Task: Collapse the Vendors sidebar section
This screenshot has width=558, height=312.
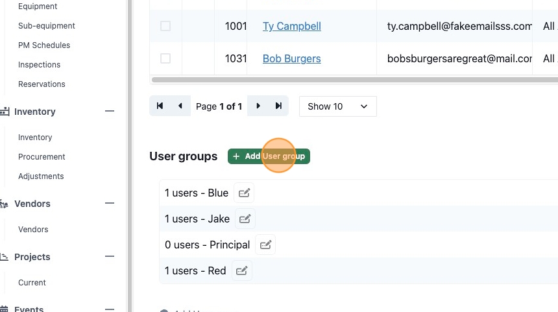Action: pyautogui.click(x=110, y=204)
